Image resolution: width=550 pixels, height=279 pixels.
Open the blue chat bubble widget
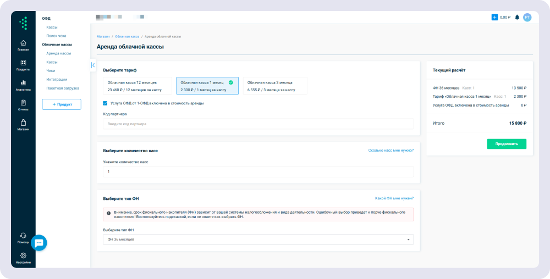[x=38, y=243]
